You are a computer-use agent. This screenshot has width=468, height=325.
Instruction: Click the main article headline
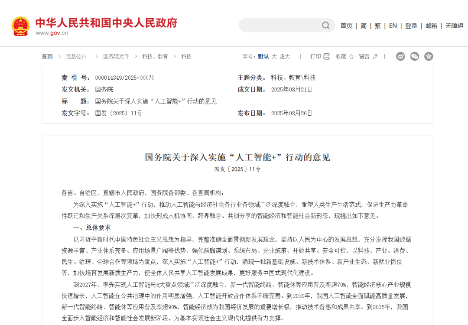(x=237, y=157)
